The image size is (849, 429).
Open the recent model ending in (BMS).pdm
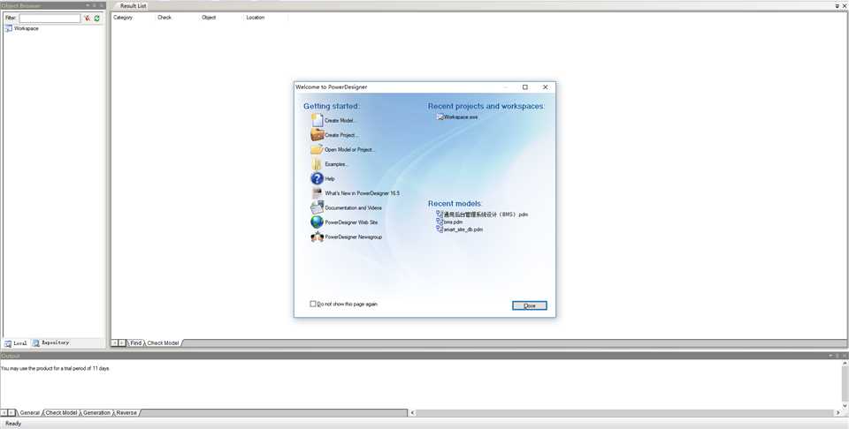pyautogui.click(x=482, y=214)
